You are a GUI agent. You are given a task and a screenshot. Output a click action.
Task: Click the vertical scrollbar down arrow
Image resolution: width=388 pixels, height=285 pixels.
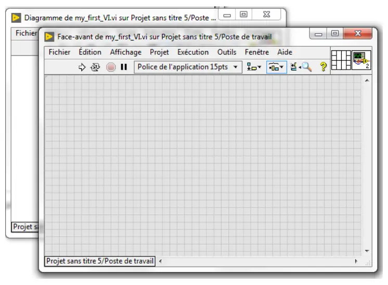[x=367, y=251]
